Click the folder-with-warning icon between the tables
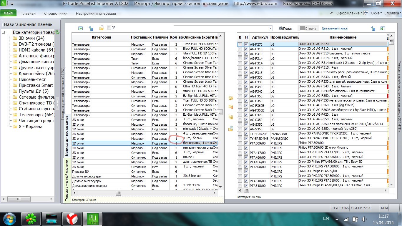402x226 pixels. [x=231, y=117]
